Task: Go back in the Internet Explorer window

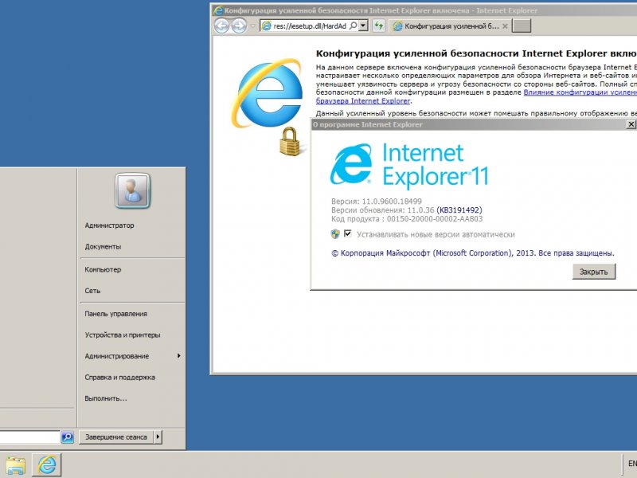Action: point(222,26)
